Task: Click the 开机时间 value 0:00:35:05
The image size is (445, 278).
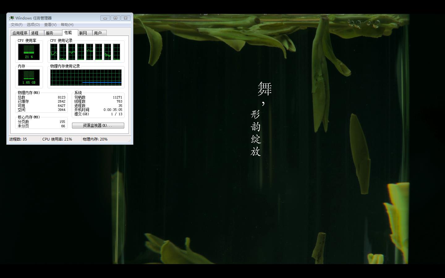Action: click(113, 110)
